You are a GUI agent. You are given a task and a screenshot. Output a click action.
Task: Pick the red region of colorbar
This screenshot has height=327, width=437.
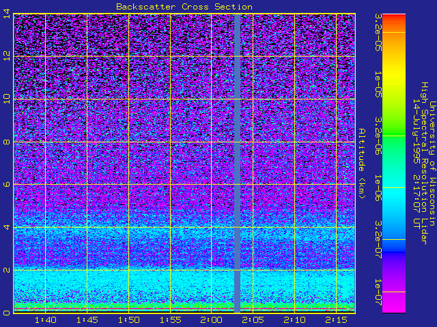click(x=394, y=17)
